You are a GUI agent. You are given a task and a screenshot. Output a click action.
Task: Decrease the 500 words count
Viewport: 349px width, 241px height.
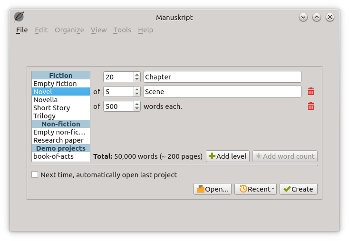[137, 109]
